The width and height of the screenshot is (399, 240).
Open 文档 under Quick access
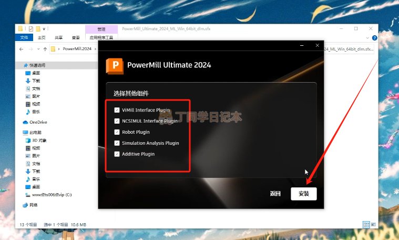click(x=36, y=88)
